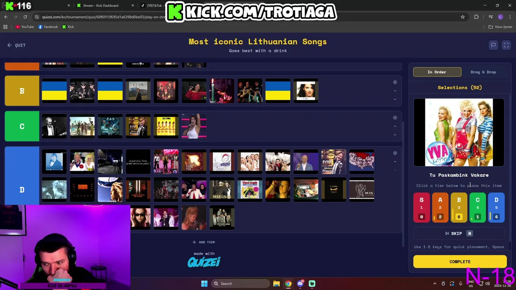Select sunglasses woman thumbnail in D tier

(141, 217)
